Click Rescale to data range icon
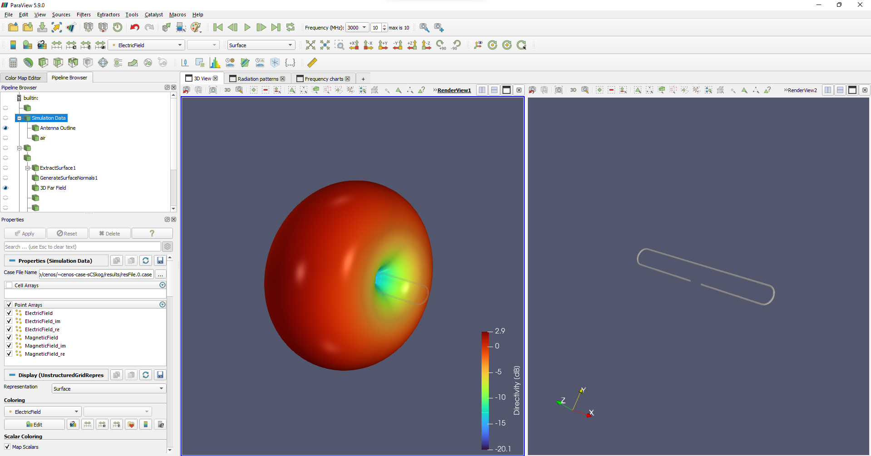This screenshot has width=871, height=456. (57, 45)
